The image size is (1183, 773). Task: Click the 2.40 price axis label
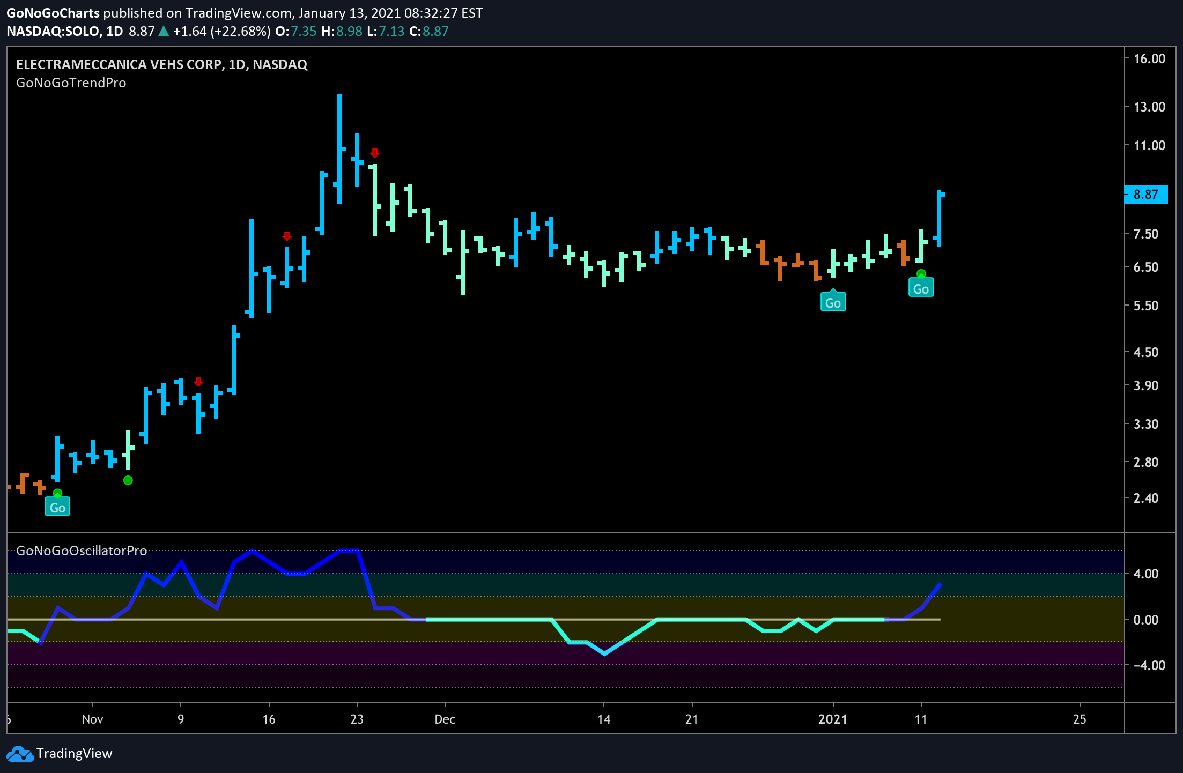coord(1146,498)
